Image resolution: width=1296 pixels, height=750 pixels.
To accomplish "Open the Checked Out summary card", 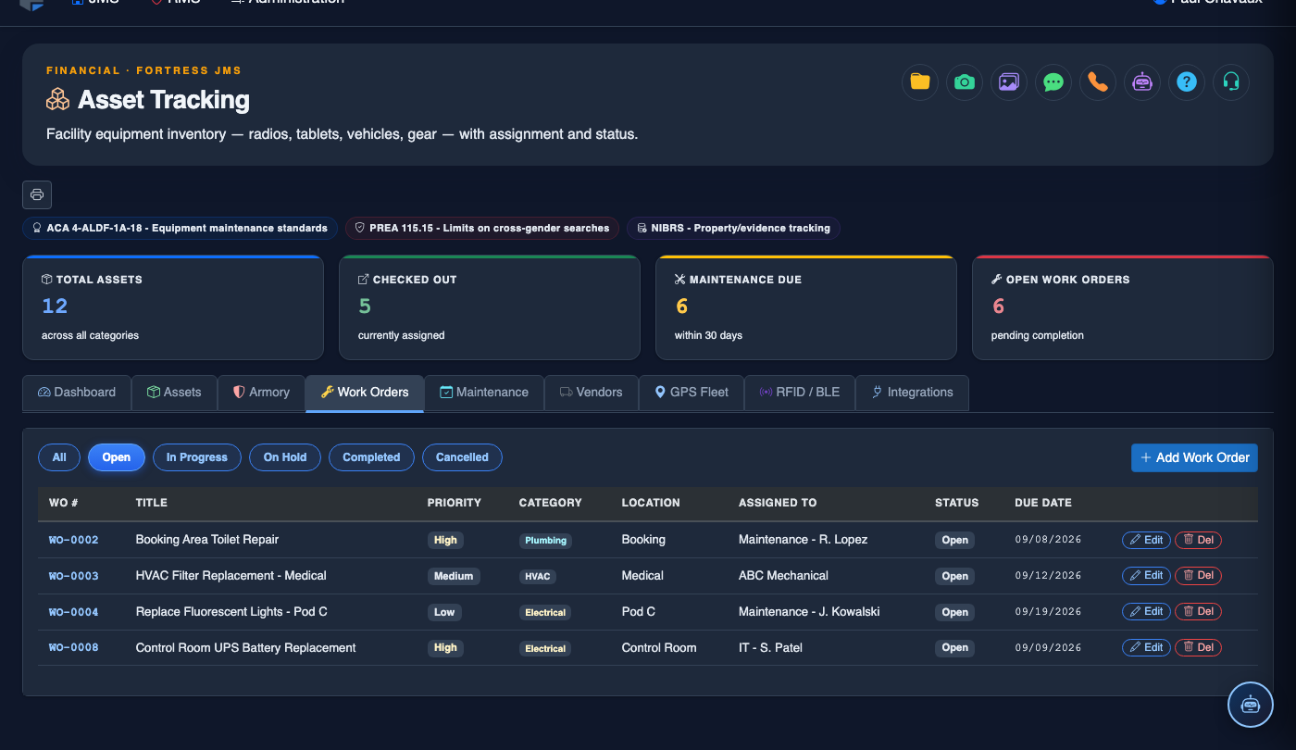I will 490,307.
